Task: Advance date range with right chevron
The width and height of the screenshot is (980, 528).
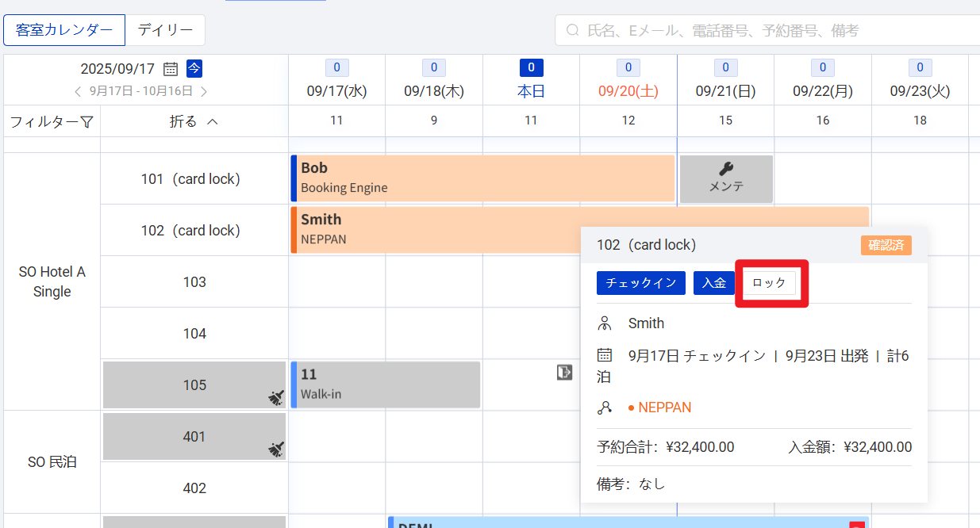Action: pos(204,91)
